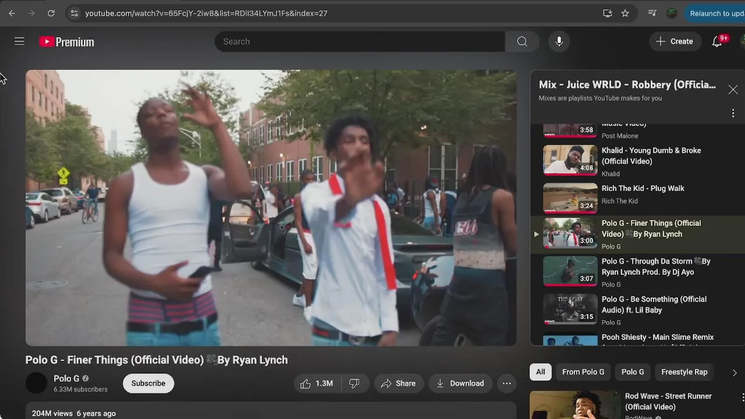Show more filter chips with right chevron
Screen dimensions: 745x419
point(735,372)
